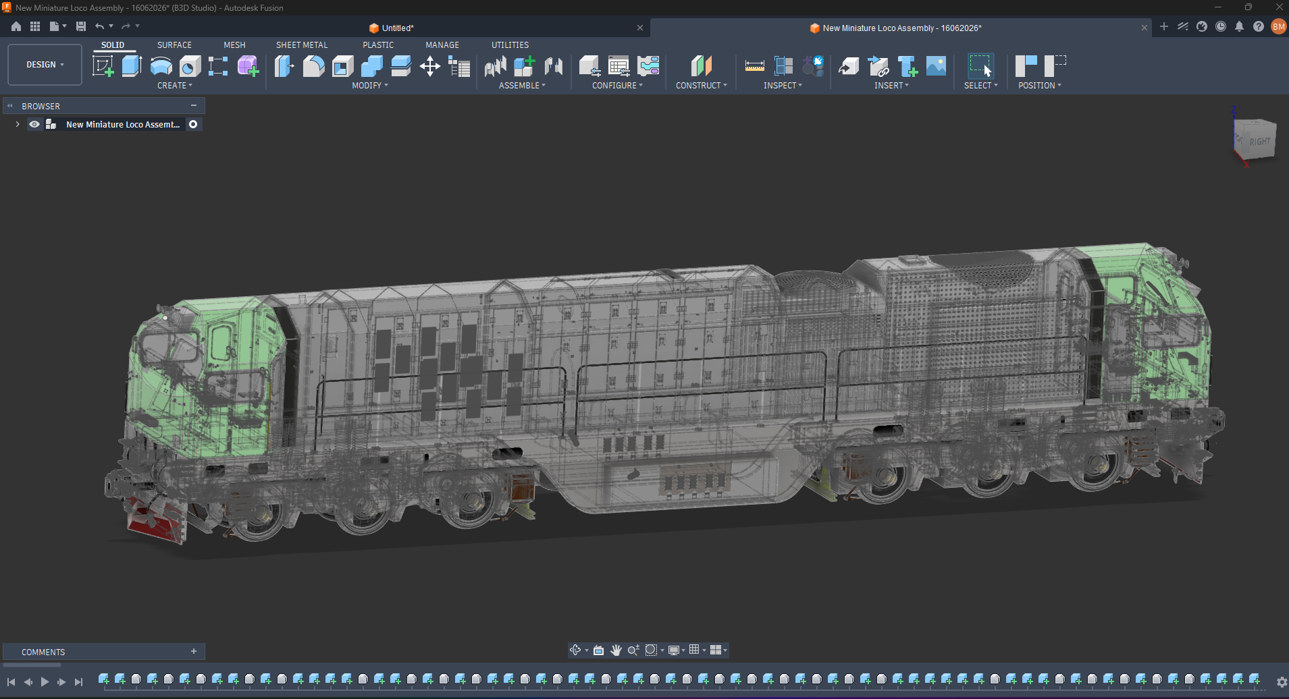
Task: Select the Hole tool icon
Action: [190, 66]
